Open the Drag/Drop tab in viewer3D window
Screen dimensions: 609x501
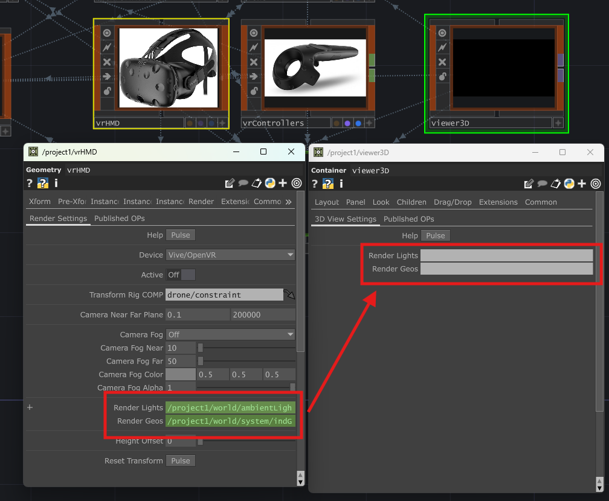(x=453, y=202)
